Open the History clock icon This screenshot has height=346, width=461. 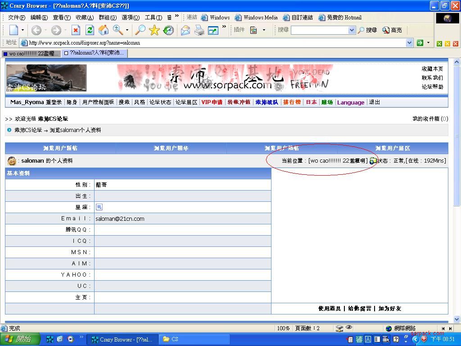pyautogui.click(x=168, y=30)
